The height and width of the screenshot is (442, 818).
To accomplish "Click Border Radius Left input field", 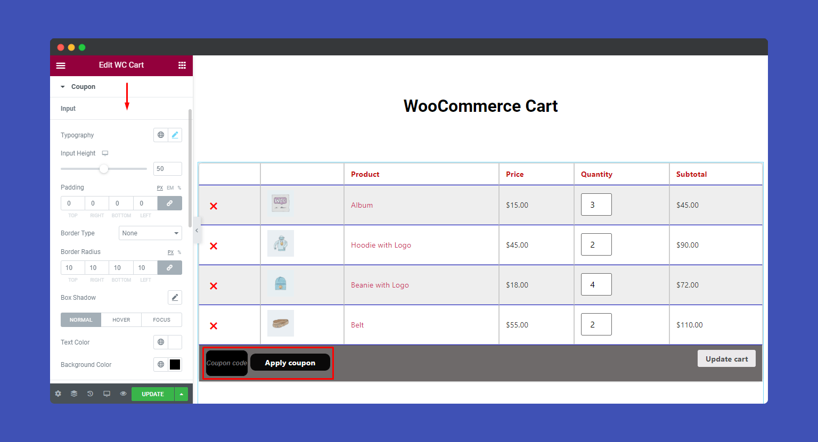I will 145,268.
